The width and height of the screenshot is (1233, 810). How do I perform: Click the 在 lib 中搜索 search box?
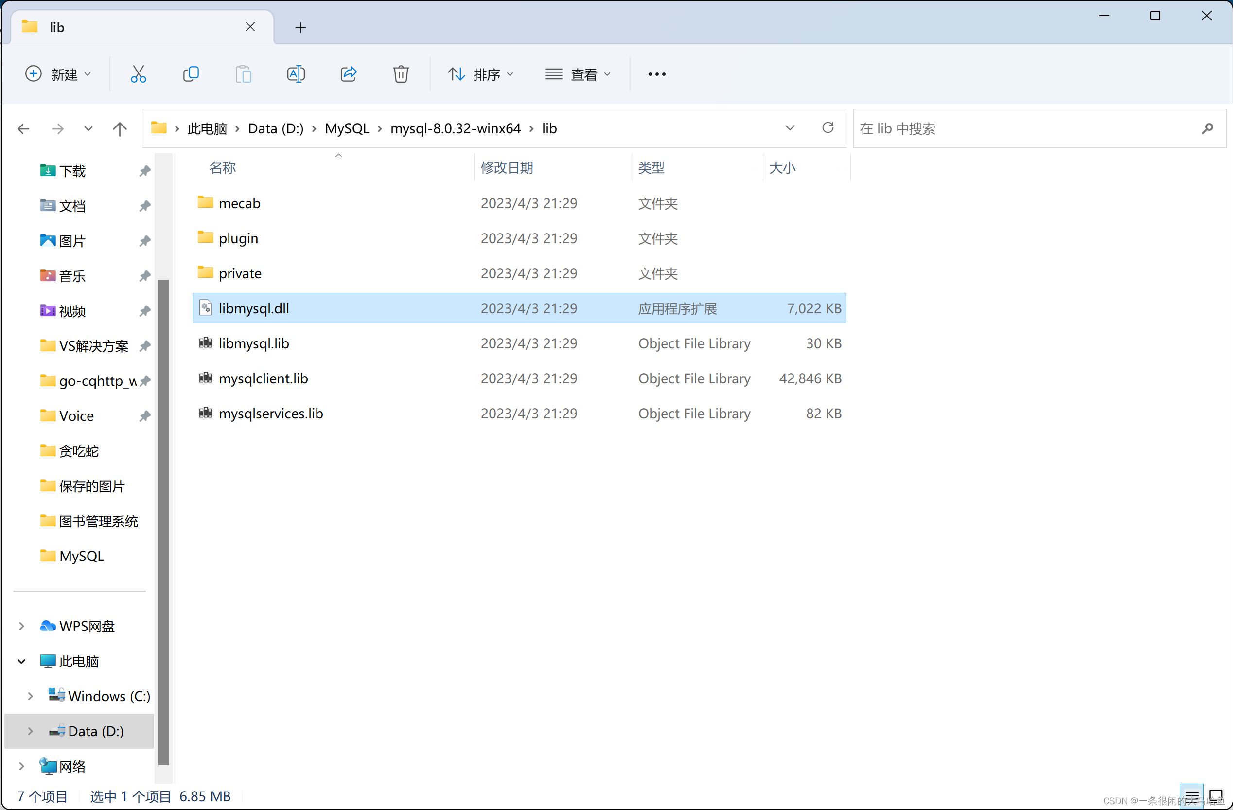pos(1026,128)
